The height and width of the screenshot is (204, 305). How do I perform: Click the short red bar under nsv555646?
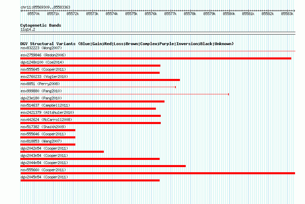coord(48,137)
